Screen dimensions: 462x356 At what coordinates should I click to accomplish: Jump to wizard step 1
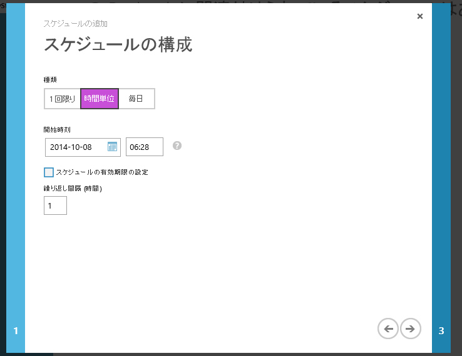click(x=16, y=331)
